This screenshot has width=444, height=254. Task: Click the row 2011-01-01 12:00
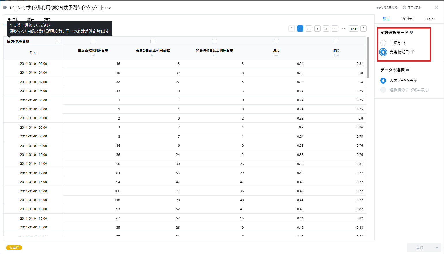185,173
